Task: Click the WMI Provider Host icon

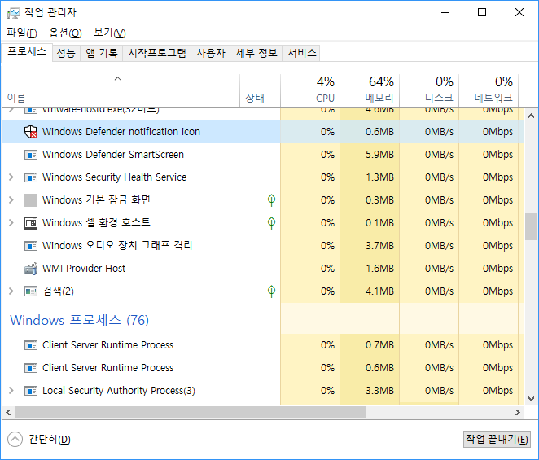Action: point(31,269)
